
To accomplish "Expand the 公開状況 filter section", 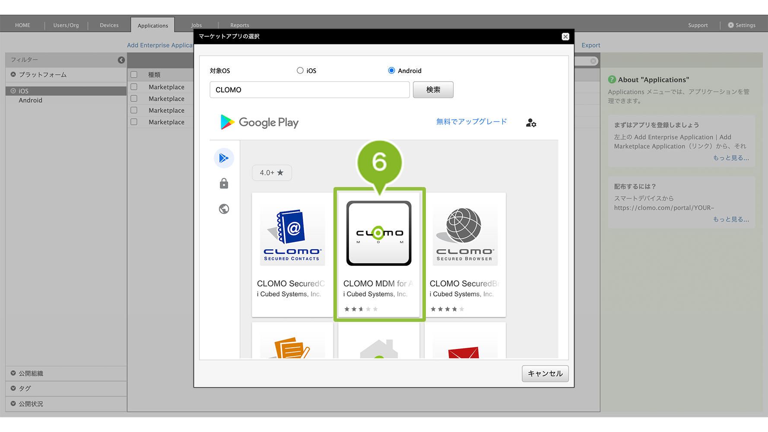I will point(13,403).
